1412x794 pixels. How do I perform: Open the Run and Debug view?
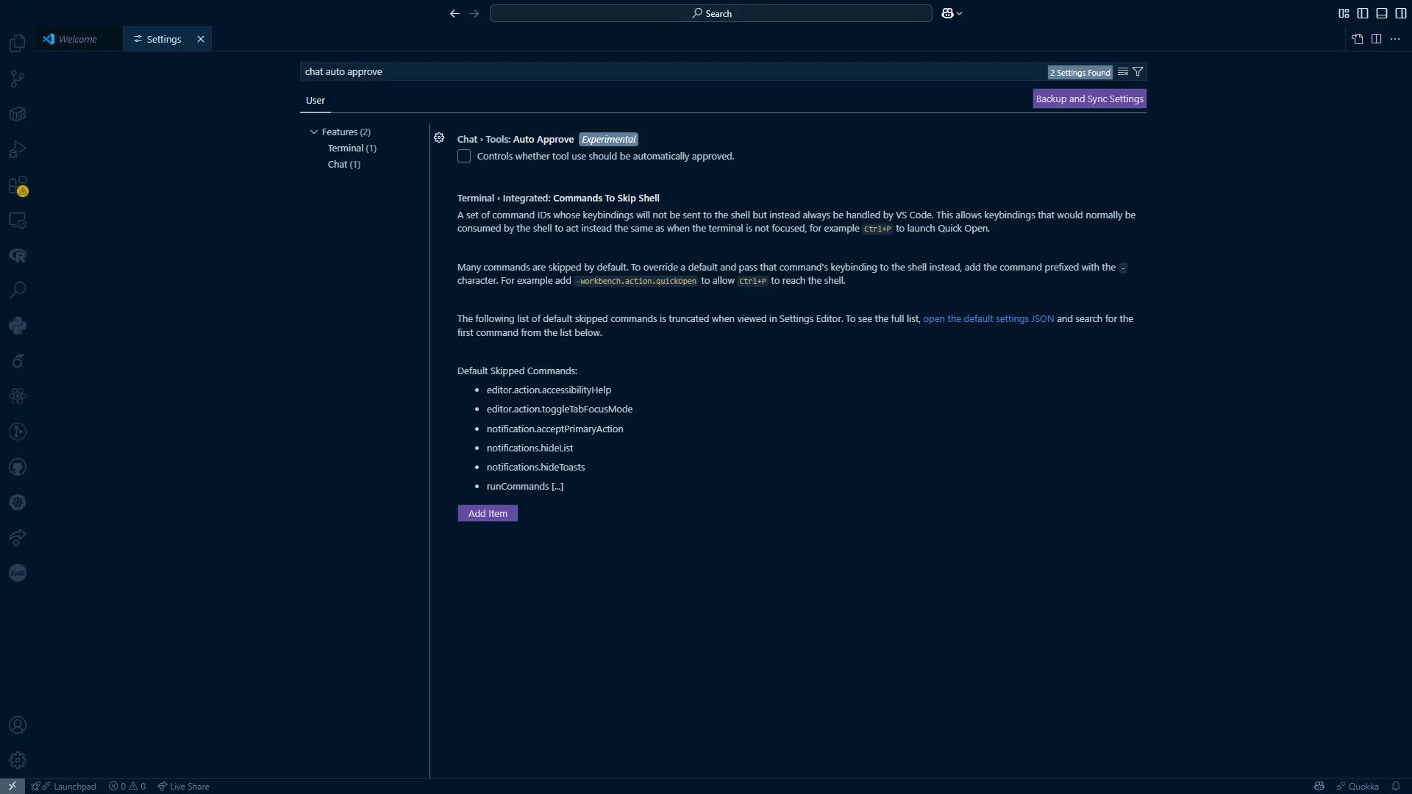coord(16,149)
